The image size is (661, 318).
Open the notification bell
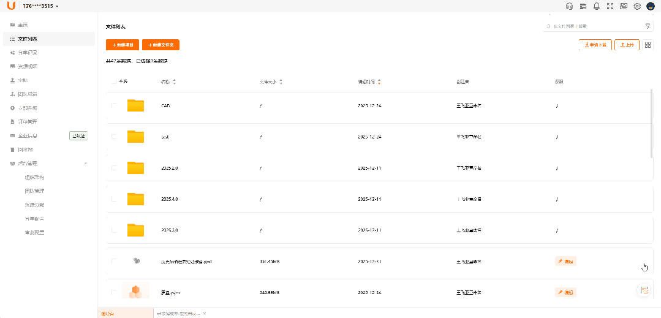coord(596,6)
